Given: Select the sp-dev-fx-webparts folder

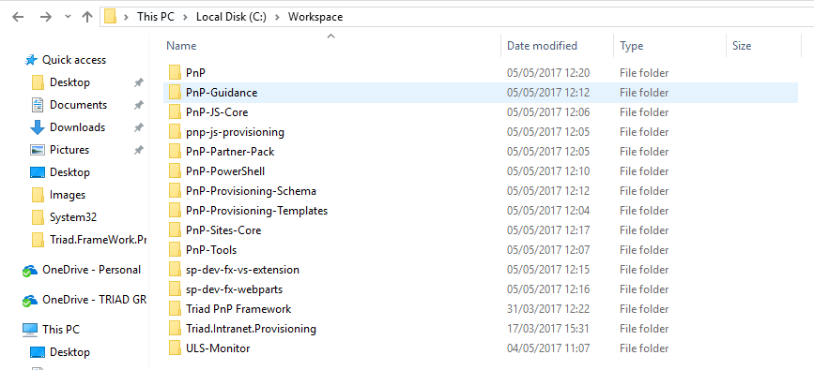Looking at the screenshot, I should 234,289.
